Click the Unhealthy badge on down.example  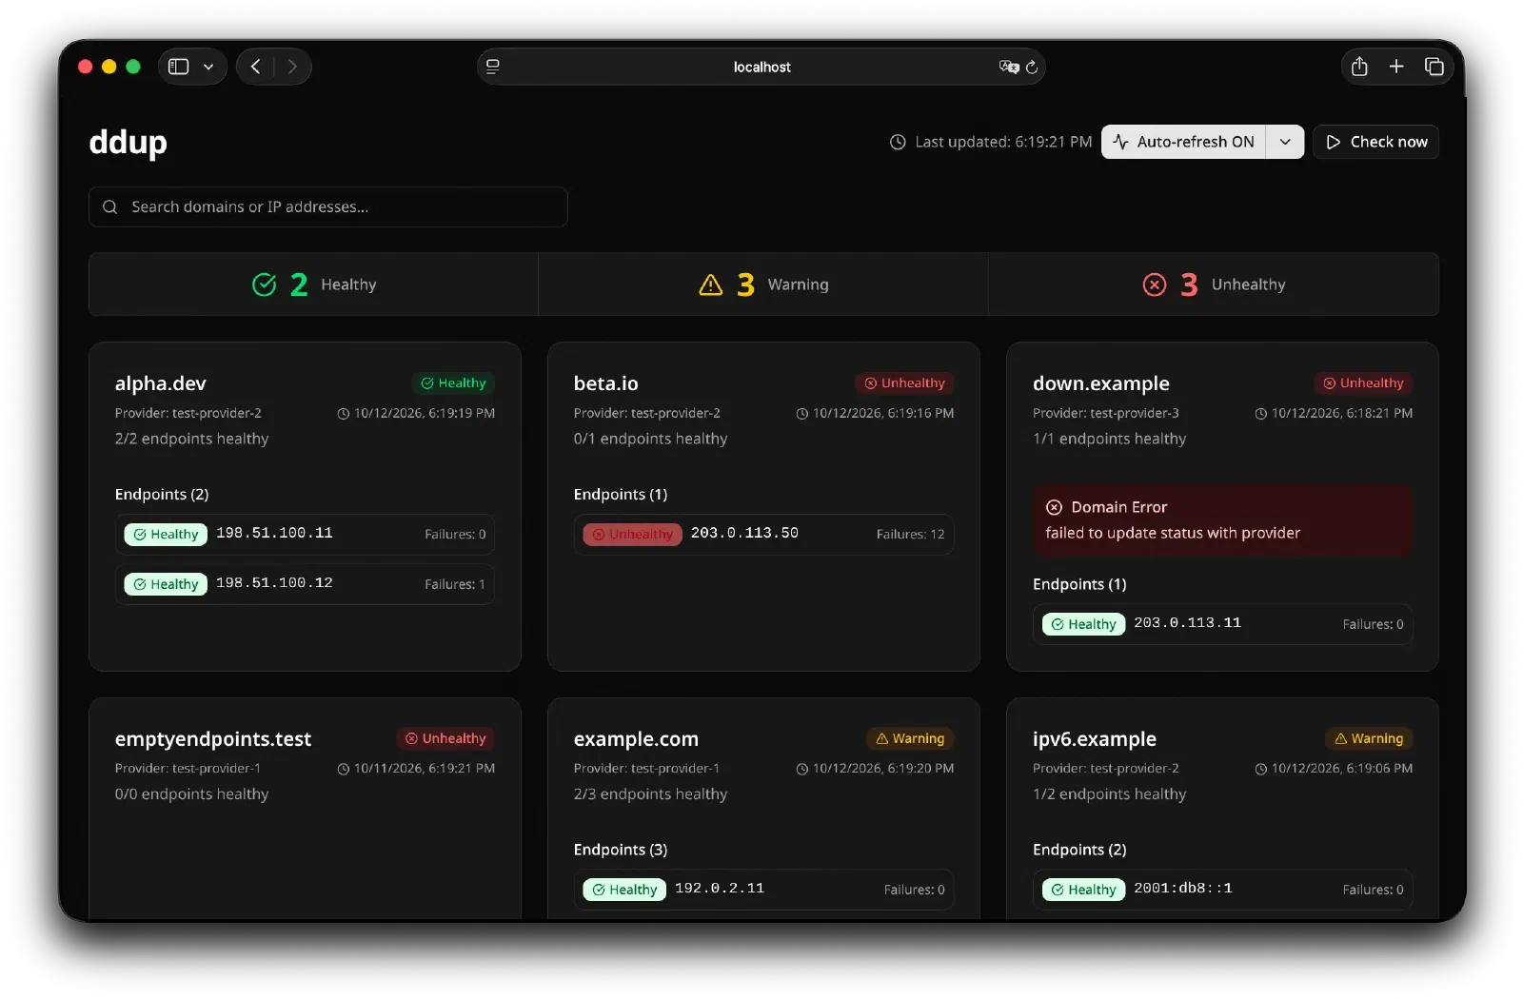(1362, 382)
